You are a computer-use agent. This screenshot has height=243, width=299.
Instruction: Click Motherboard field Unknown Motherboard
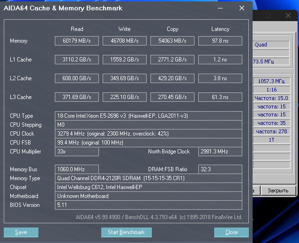point(149,196)
